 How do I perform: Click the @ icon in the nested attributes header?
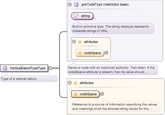point(80,42)
